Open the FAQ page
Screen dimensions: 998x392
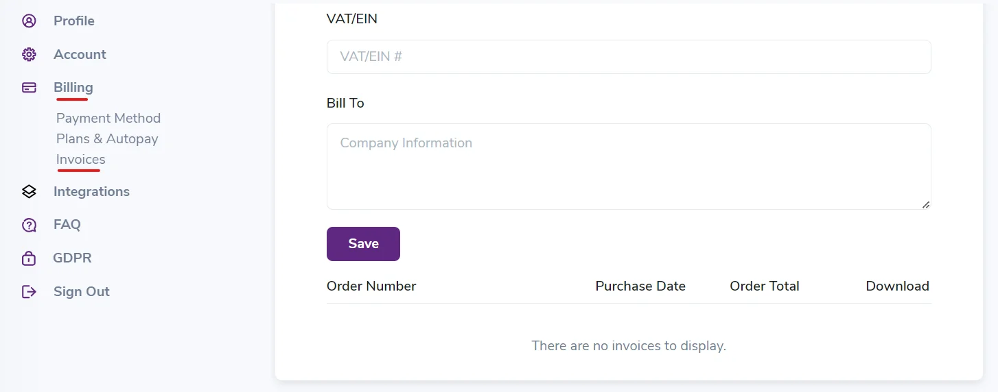click(67, 224)
